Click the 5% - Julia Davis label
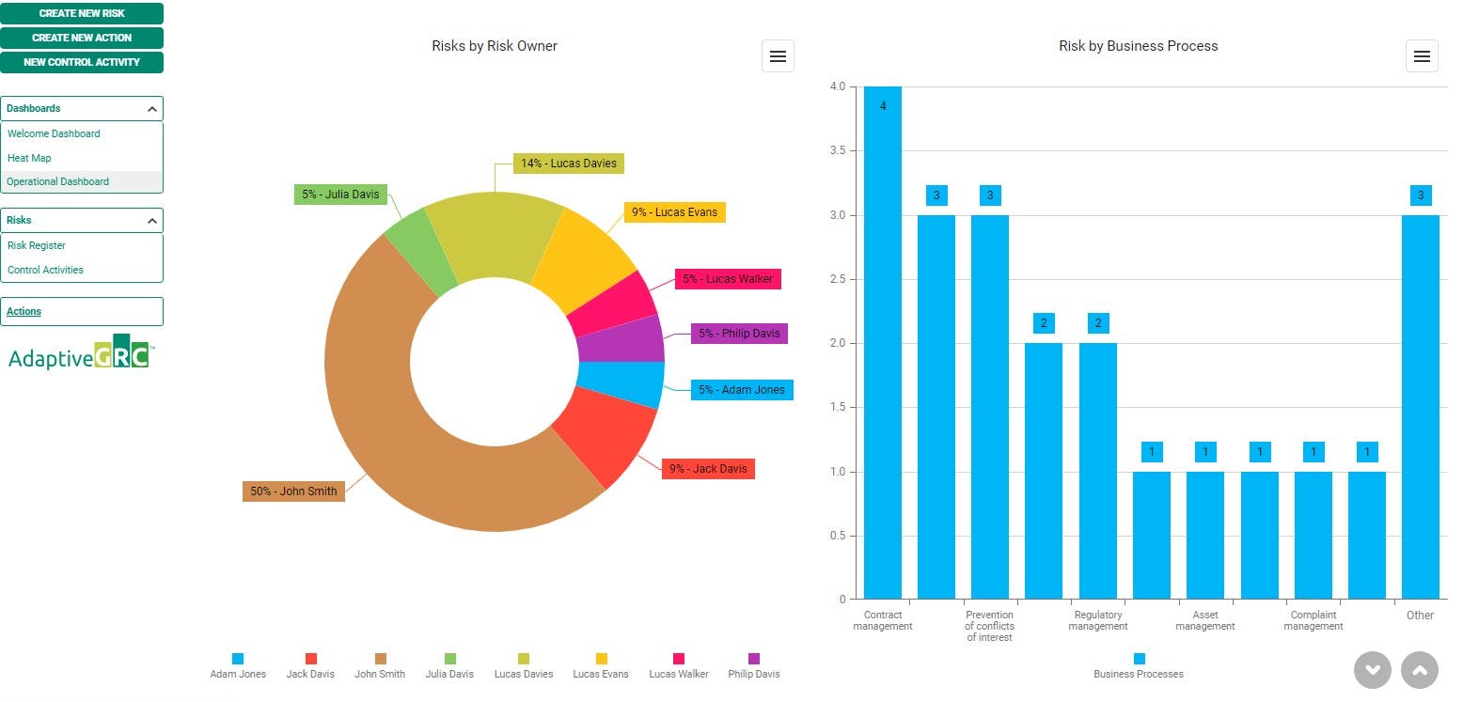The image size is (1463, 702). [340, 195]
